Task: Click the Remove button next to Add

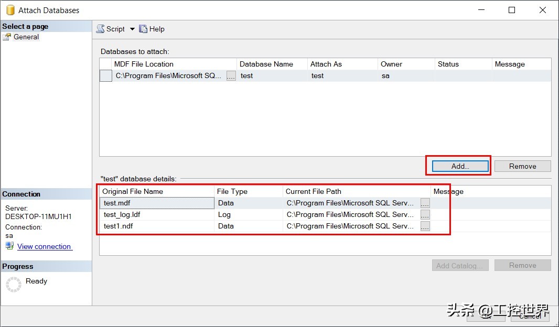Action: [x=522, y=166]
